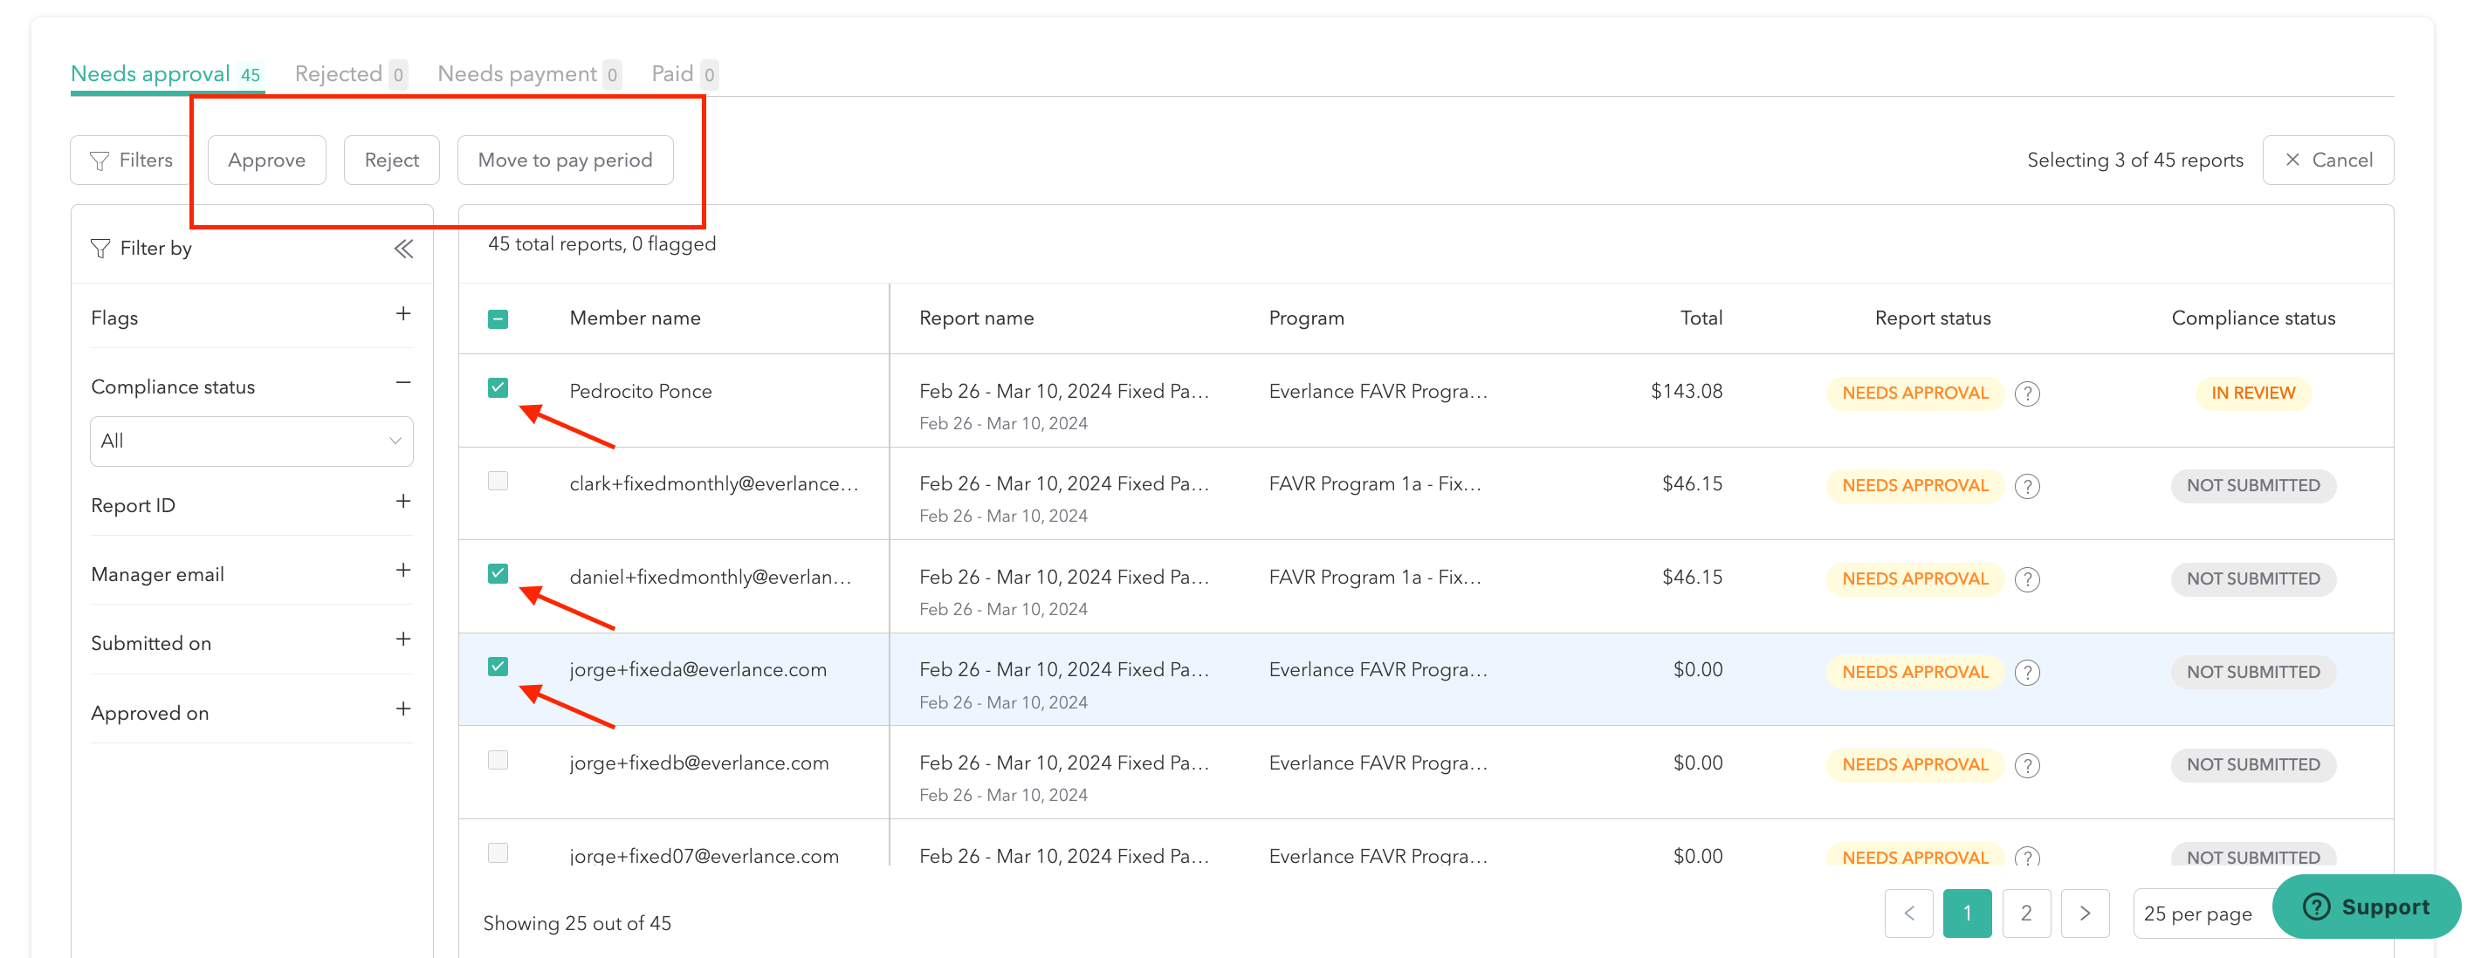2488x958 pixels.
Task: Click the previous page arrow
Action: [x=1908, y=913]
